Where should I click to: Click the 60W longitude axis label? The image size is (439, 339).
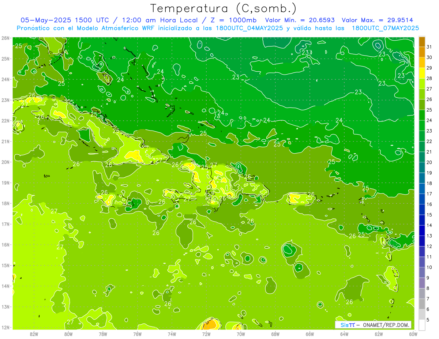pyautogui.click(x=413, y=334)
